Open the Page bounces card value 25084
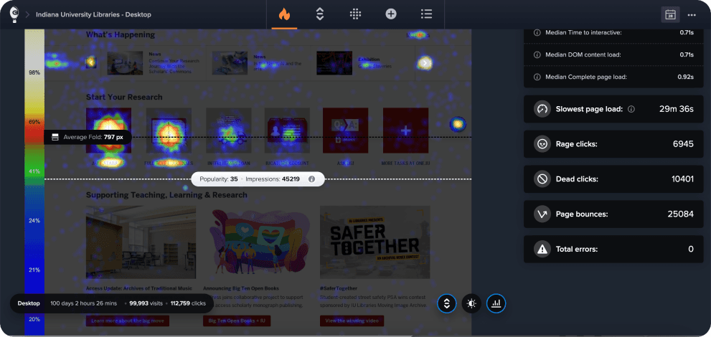711x337 pixels. 681,214
